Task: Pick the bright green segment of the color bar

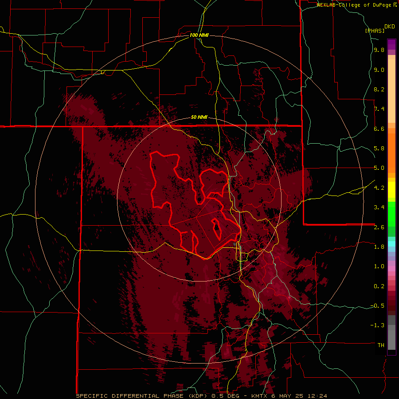Action: coord(391,214)
